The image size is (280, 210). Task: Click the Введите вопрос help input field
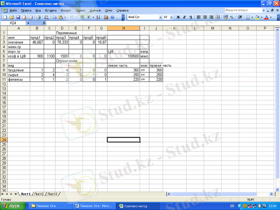[x=243, y=10]
